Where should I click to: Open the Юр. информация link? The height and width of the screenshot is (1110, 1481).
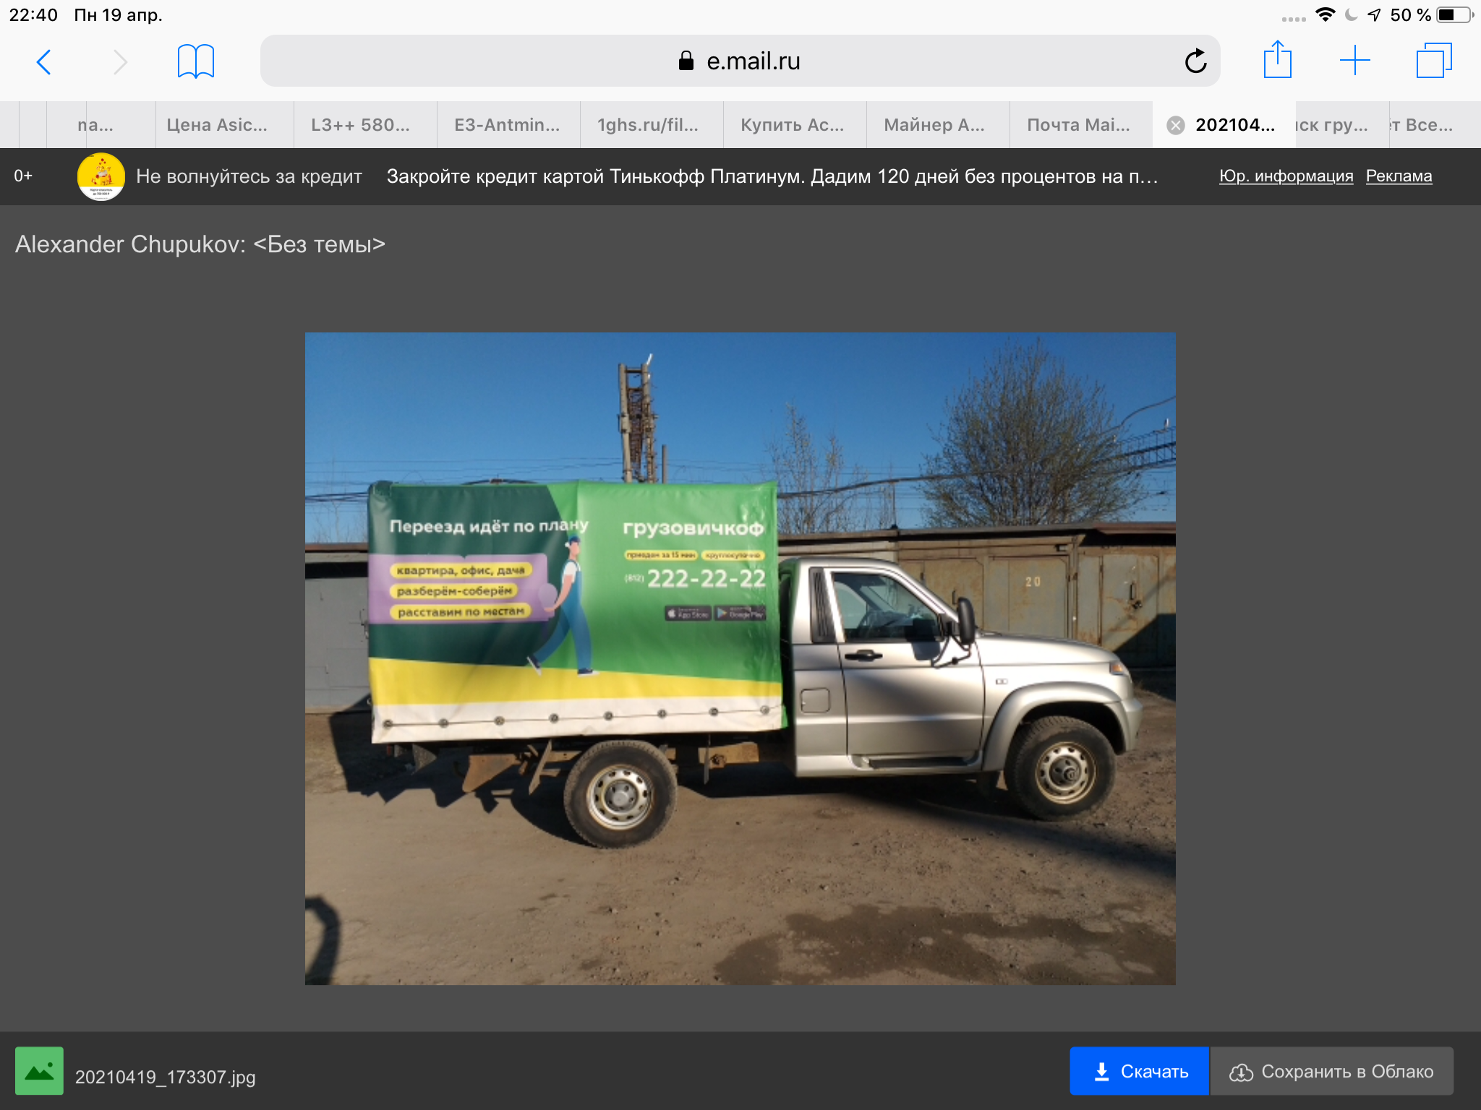click(x=1286, y=176)
